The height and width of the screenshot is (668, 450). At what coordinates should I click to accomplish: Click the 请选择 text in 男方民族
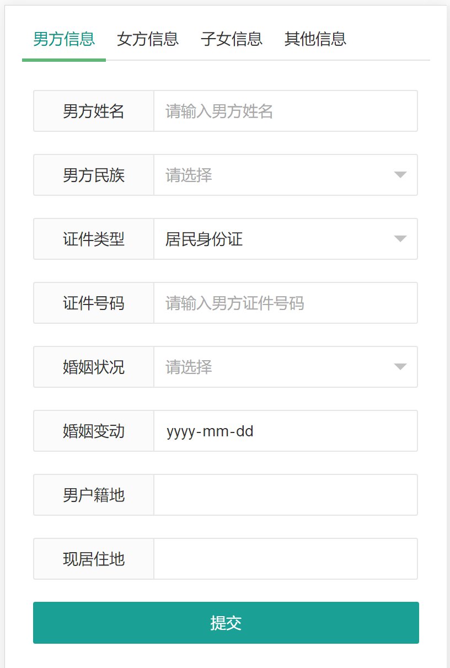pyautogui.click(x=189, y=175)
